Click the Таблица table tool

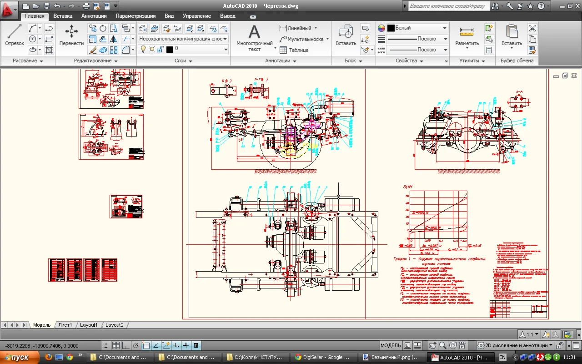[294, 50]
